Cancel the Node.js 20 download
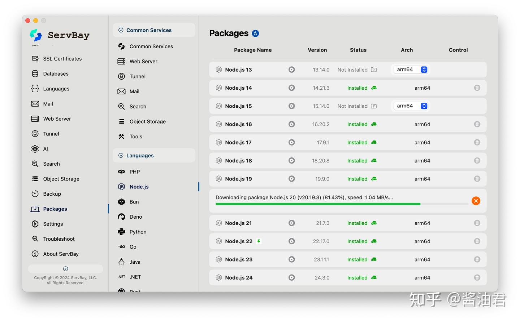The image size is (520, 321). click(476, 201)
